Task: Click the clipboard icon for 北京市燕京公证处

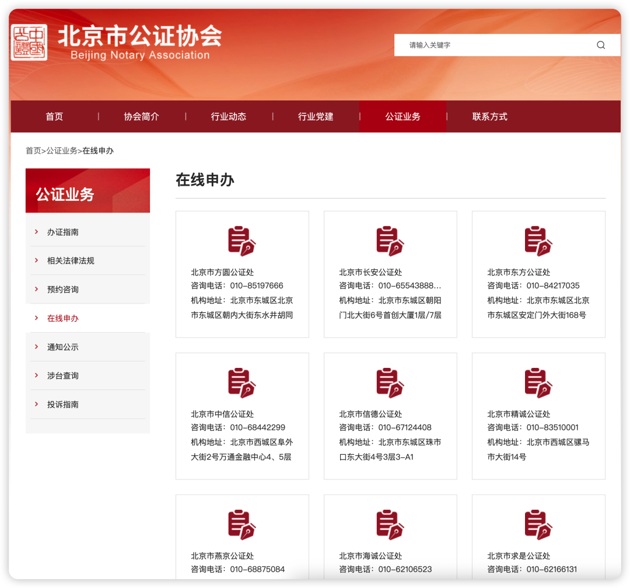Action: point(242,525)
